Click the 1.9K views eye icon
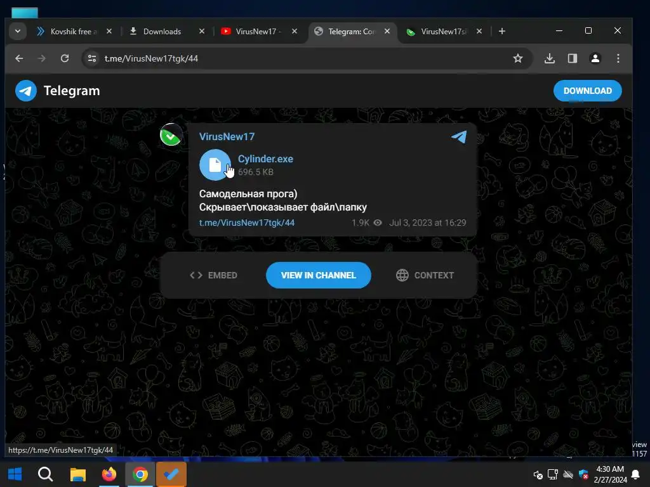 (378, 223)
